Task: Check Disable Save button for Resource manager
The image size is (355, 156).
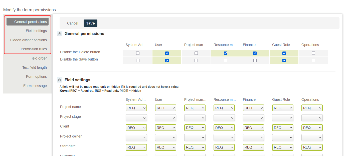Action: pyautogui.click(x=226, y=60)
